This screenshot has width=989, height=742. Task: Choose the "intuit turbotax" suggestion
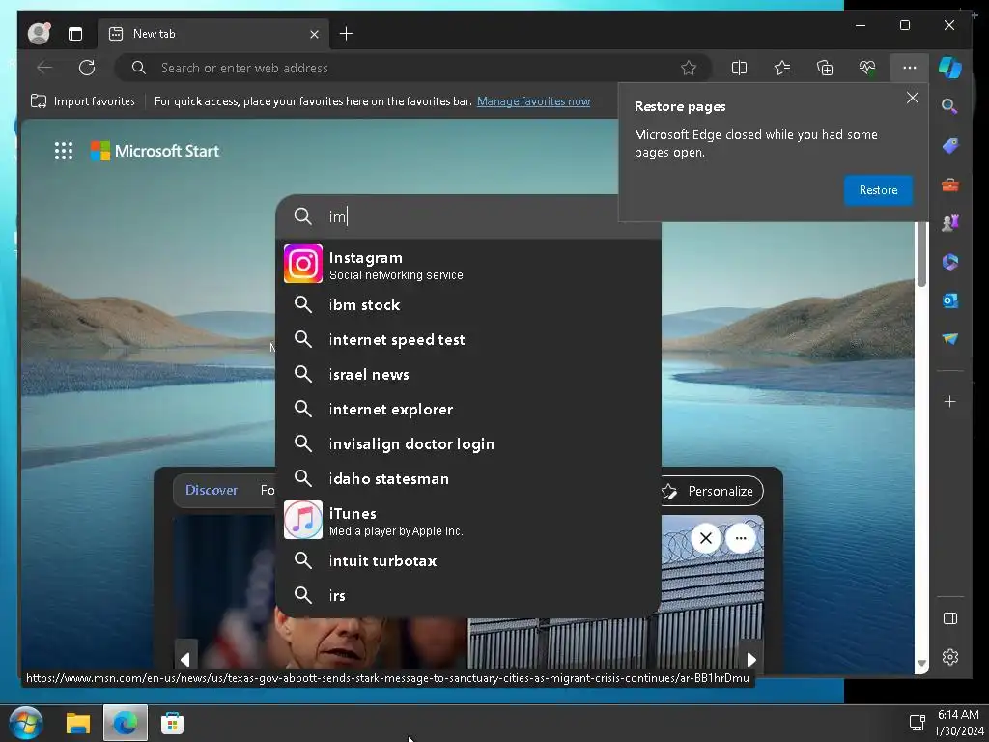pyautogui.click(x=468, y=560)
